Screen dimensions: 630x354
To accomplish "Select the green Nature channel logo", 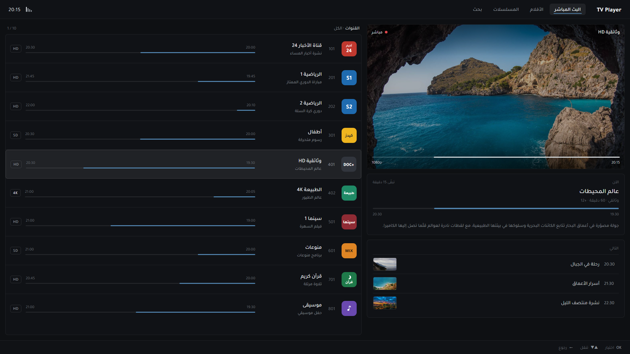I will [x=349, y=193].
